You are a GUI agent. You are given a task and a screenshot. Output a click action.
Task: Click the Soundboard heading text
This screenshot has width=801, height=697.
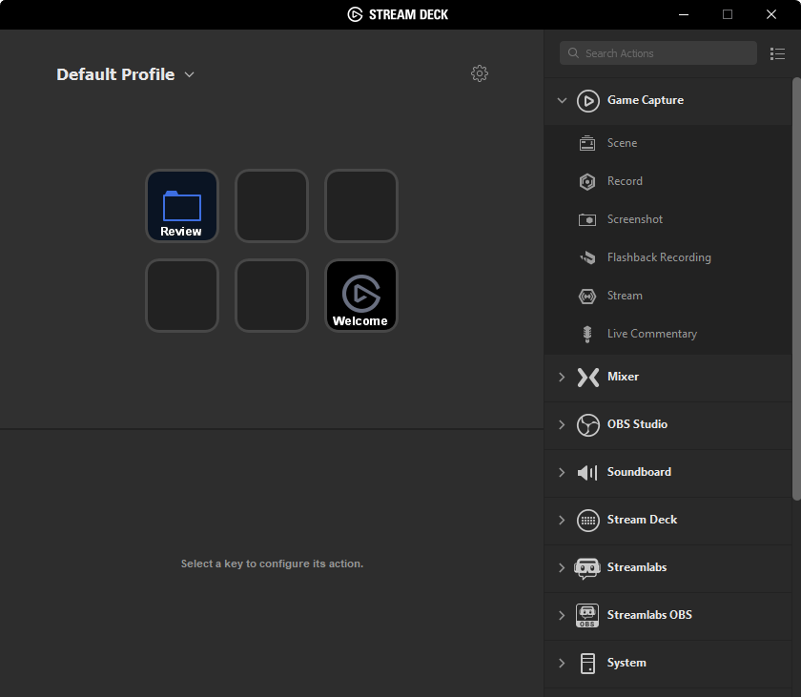(639, 472)
